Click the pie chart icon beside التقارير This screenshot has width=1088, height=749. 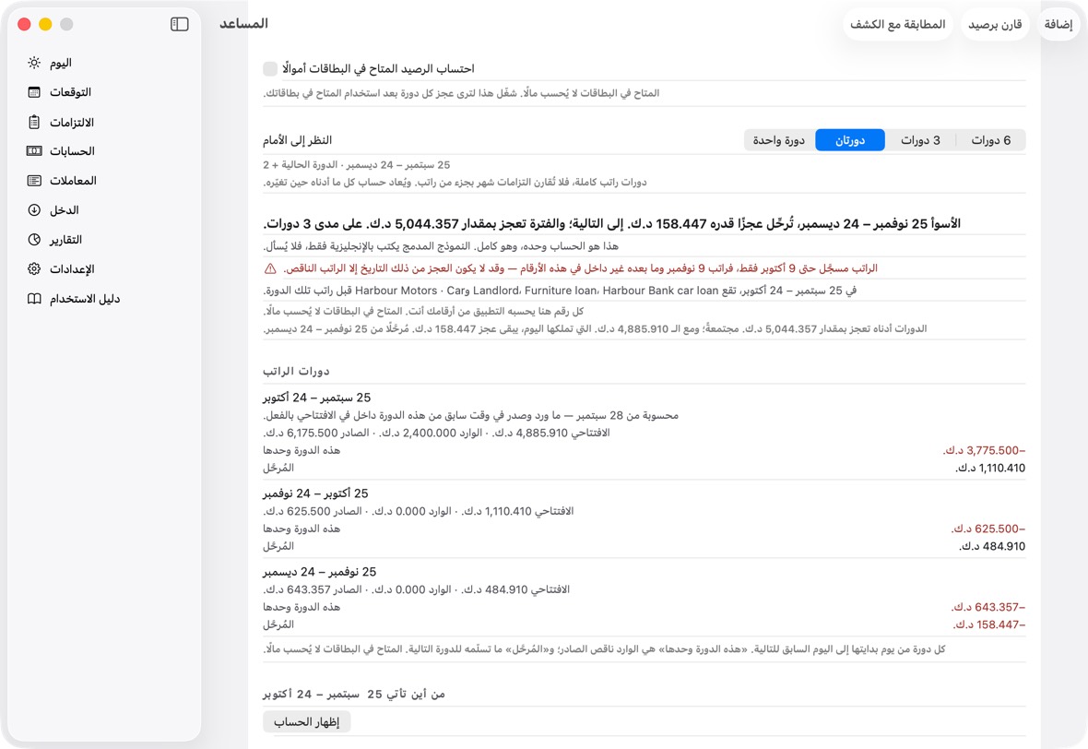pyautogui.click(x=34, y=240)
